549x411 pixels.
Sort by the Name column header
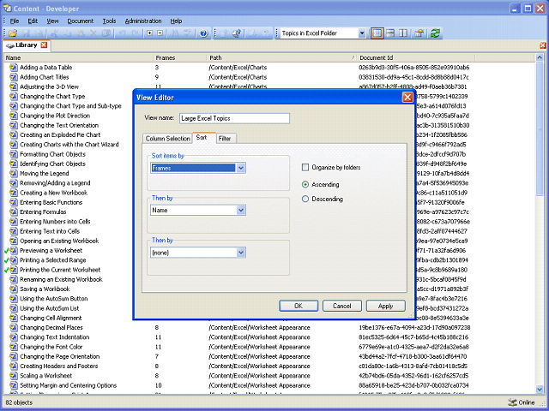pos(79,57)
